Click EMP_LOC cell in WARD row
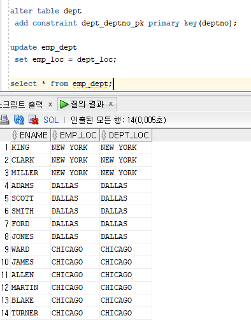 75,249
